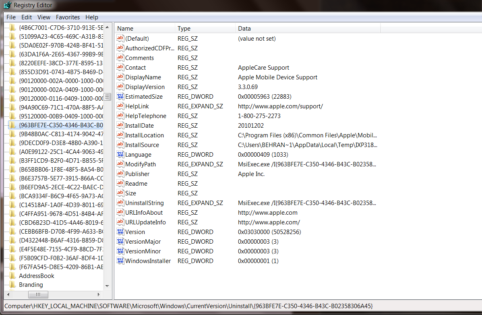Select the {51099A23-4C65-469C-A31B key
Image resolution: width=482 pixels, height=315 pixels.
(x=61, y=36)
